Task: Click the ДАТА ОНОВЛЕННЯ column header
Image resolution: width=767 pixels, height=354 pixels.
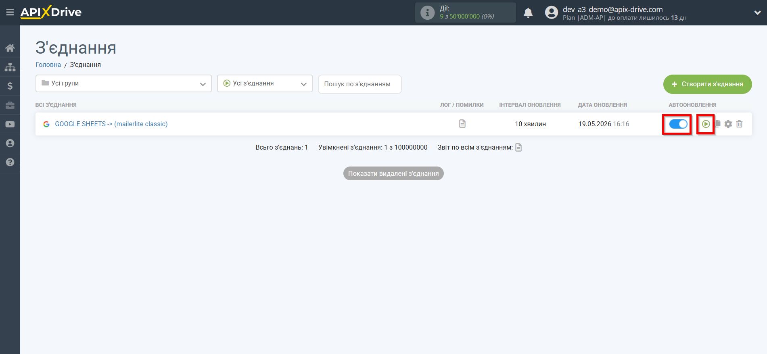Action: 602,105
